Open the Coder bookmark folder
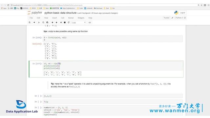210x118 pixels. [x=80, y=8]
